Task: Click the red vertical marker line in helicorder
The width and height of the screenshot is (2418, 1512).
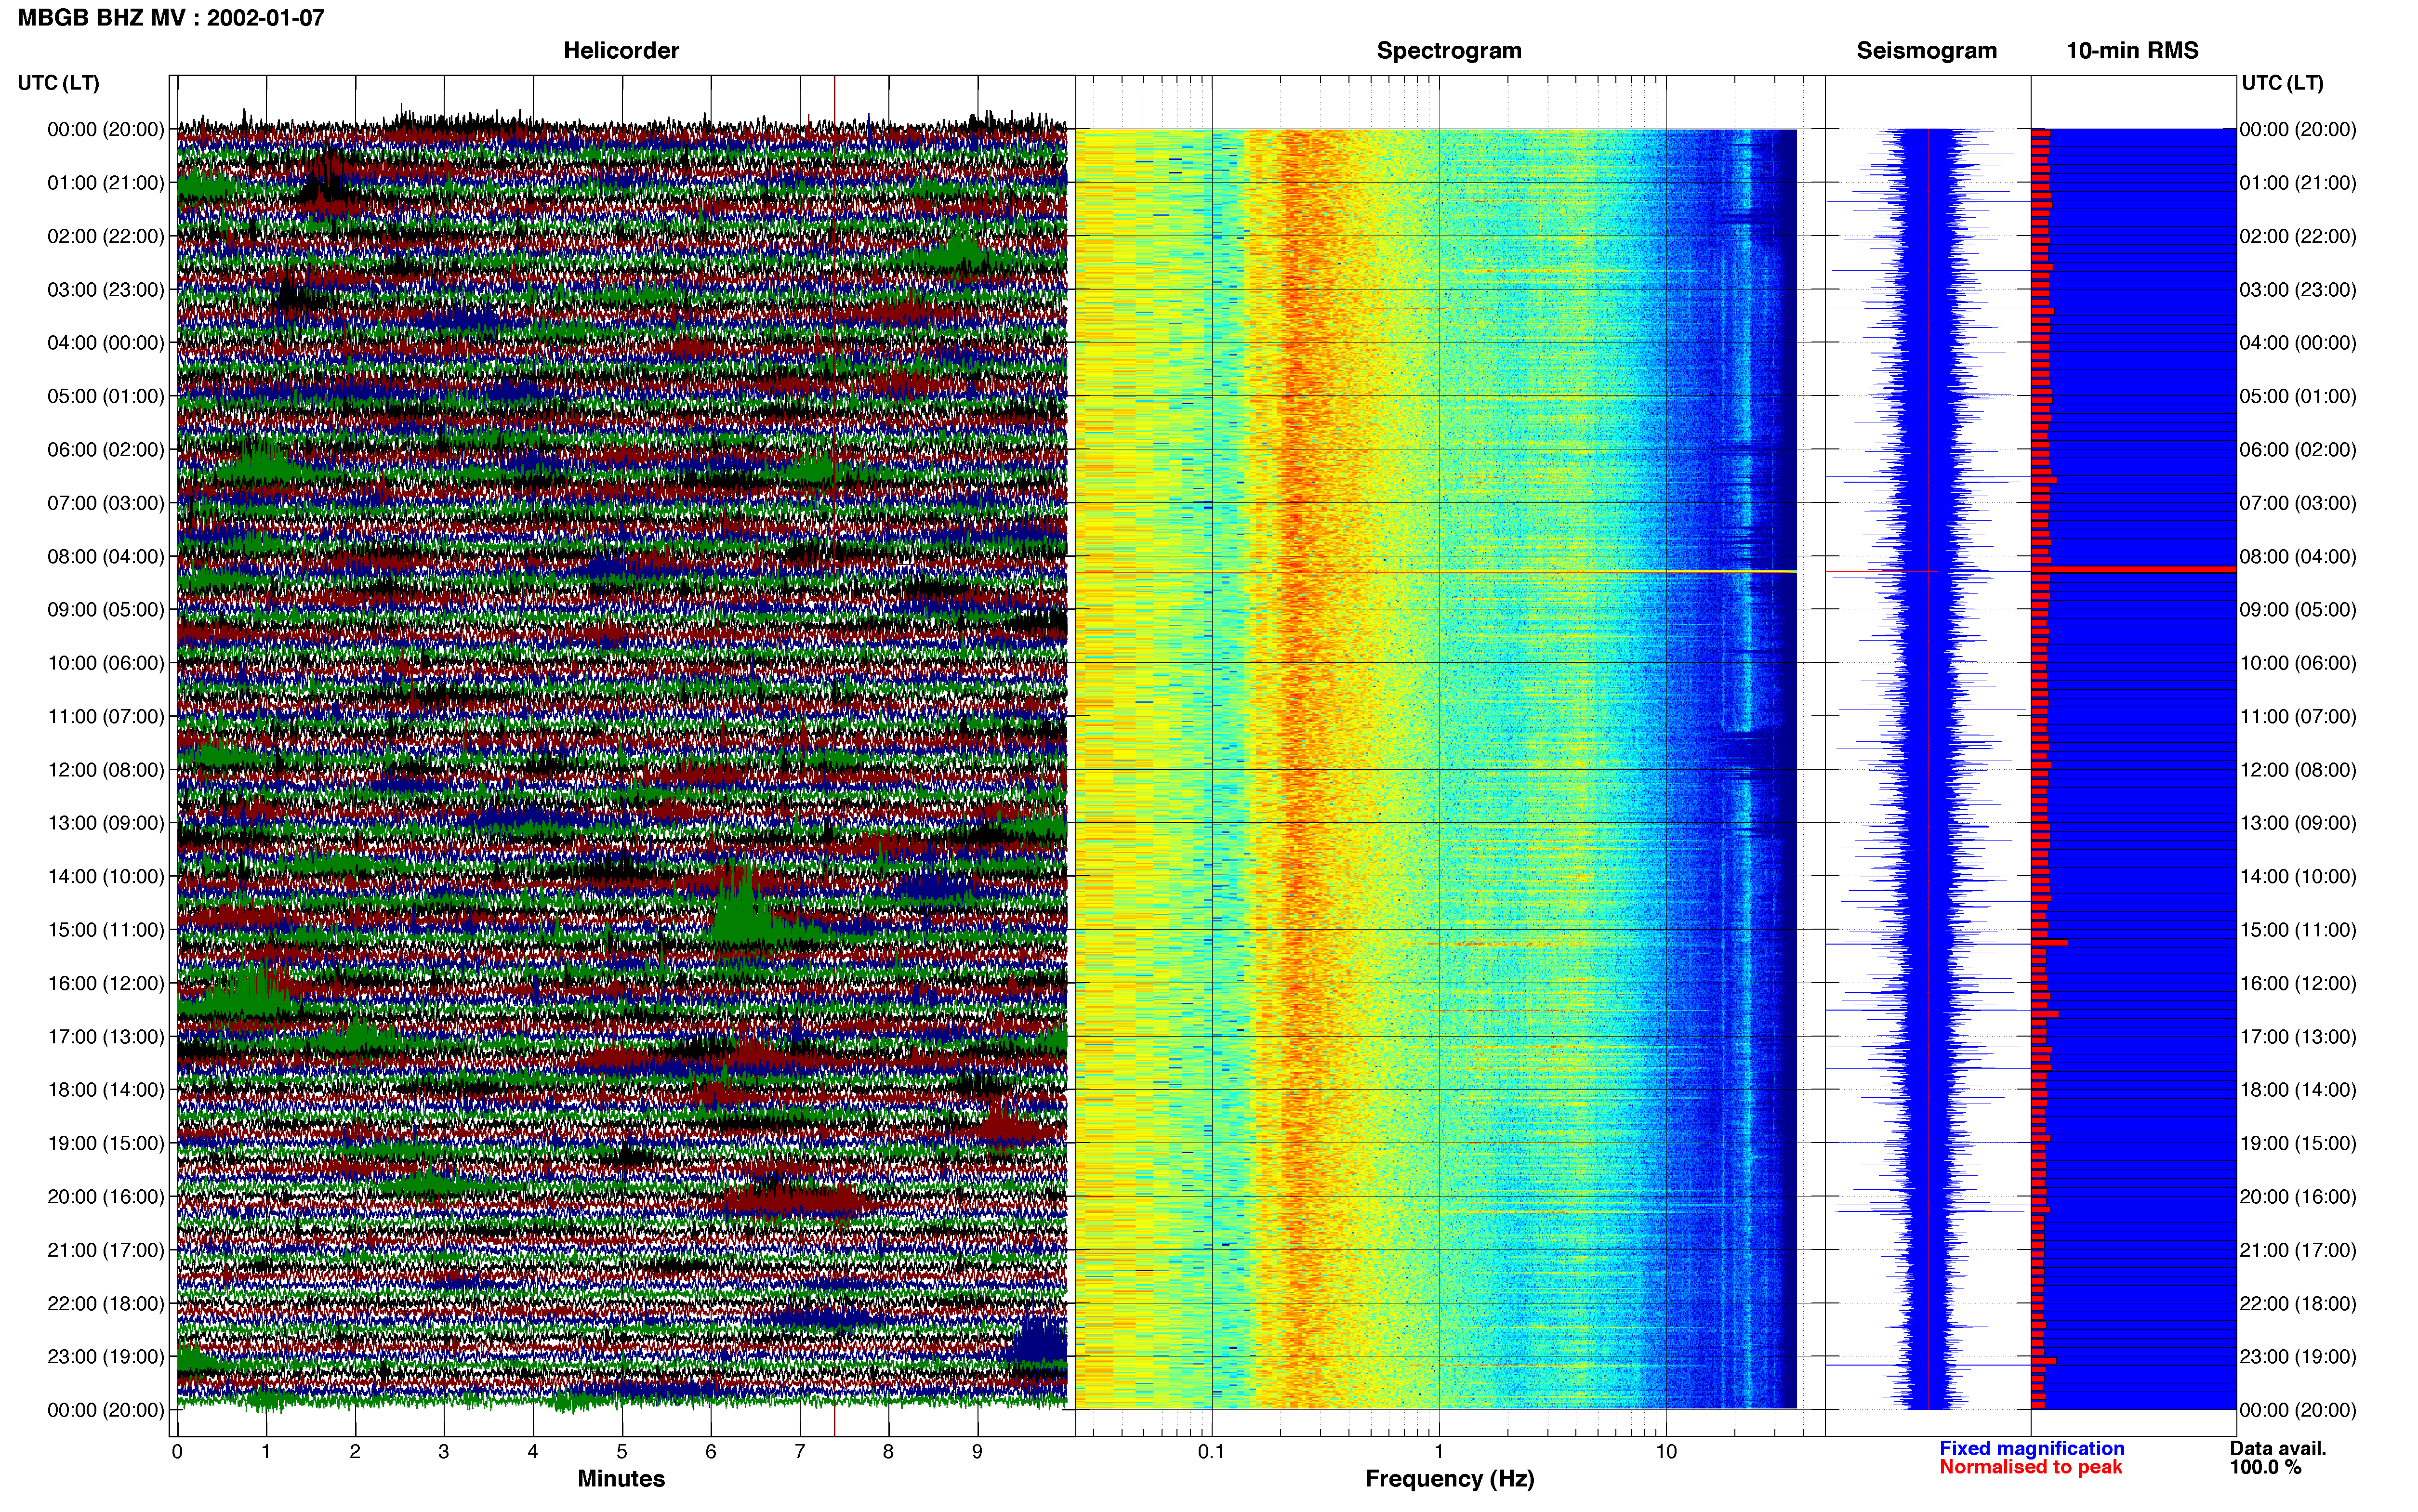Action: pyautogui.click(x=834, y=756)
